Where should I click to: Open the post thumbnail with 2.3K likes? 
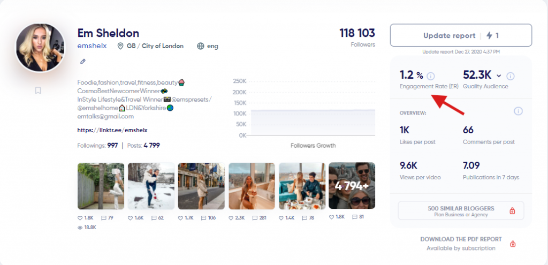(252, 186)
